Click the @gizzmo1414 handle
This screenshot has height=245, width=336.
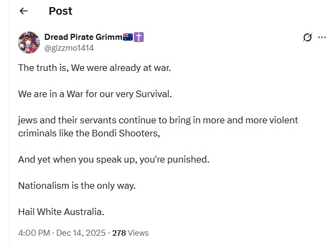click(x=69, y=47)
